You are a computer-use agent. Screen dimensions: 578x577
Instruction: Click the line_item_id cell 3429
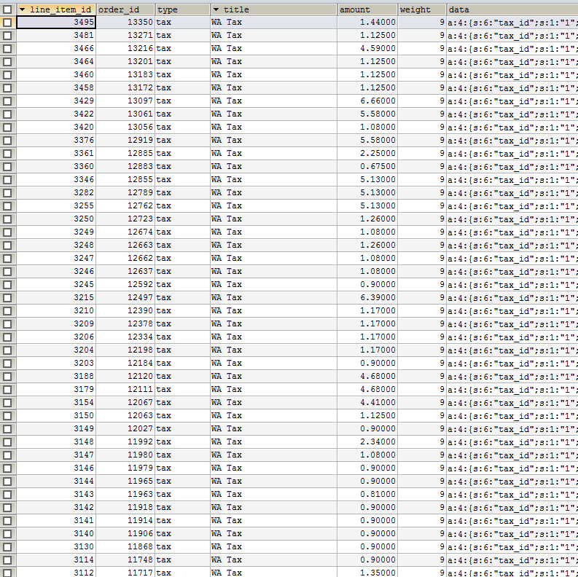click(56, 101)
